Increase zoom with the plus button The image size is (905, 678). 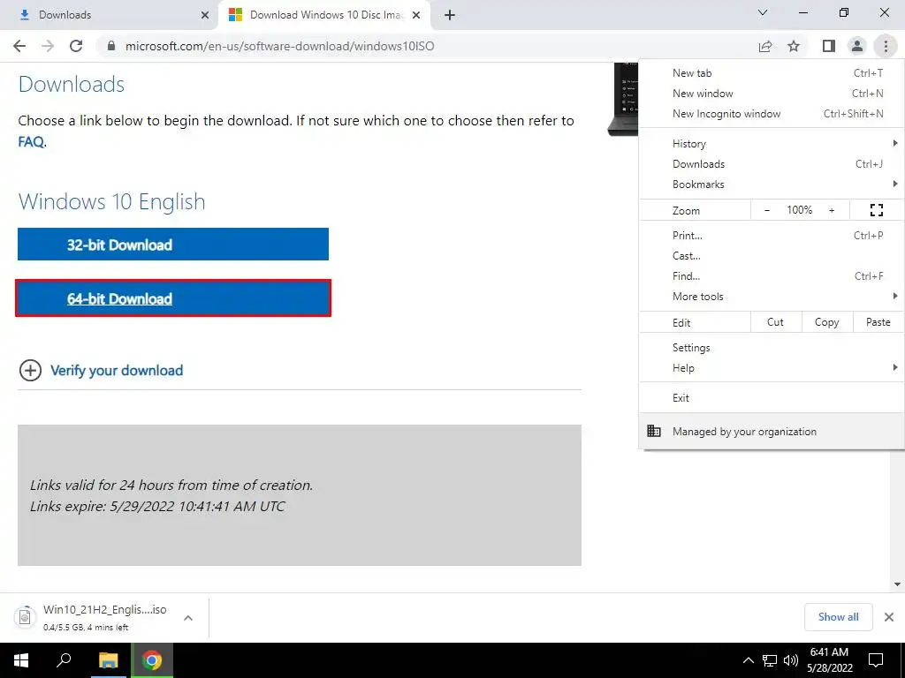(832, 210)
